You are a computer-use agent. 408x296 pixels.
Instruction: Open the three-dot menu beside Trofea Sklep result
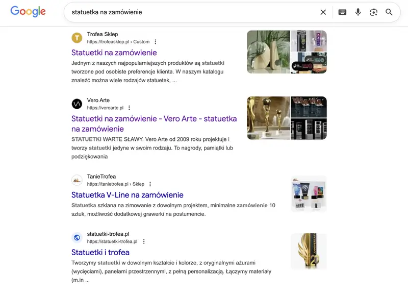coord(155,42)
